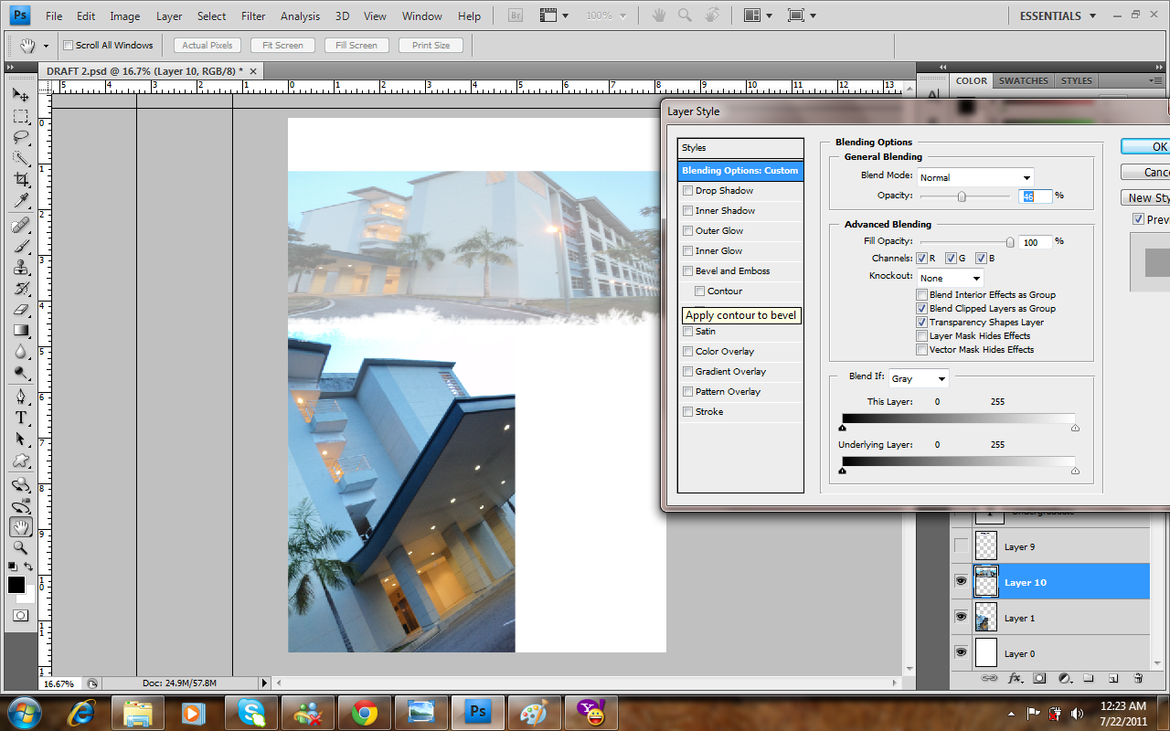Screen dimensions: 1170x731
Task: Open the Blend If Gray dropdown
Action: 919,378
